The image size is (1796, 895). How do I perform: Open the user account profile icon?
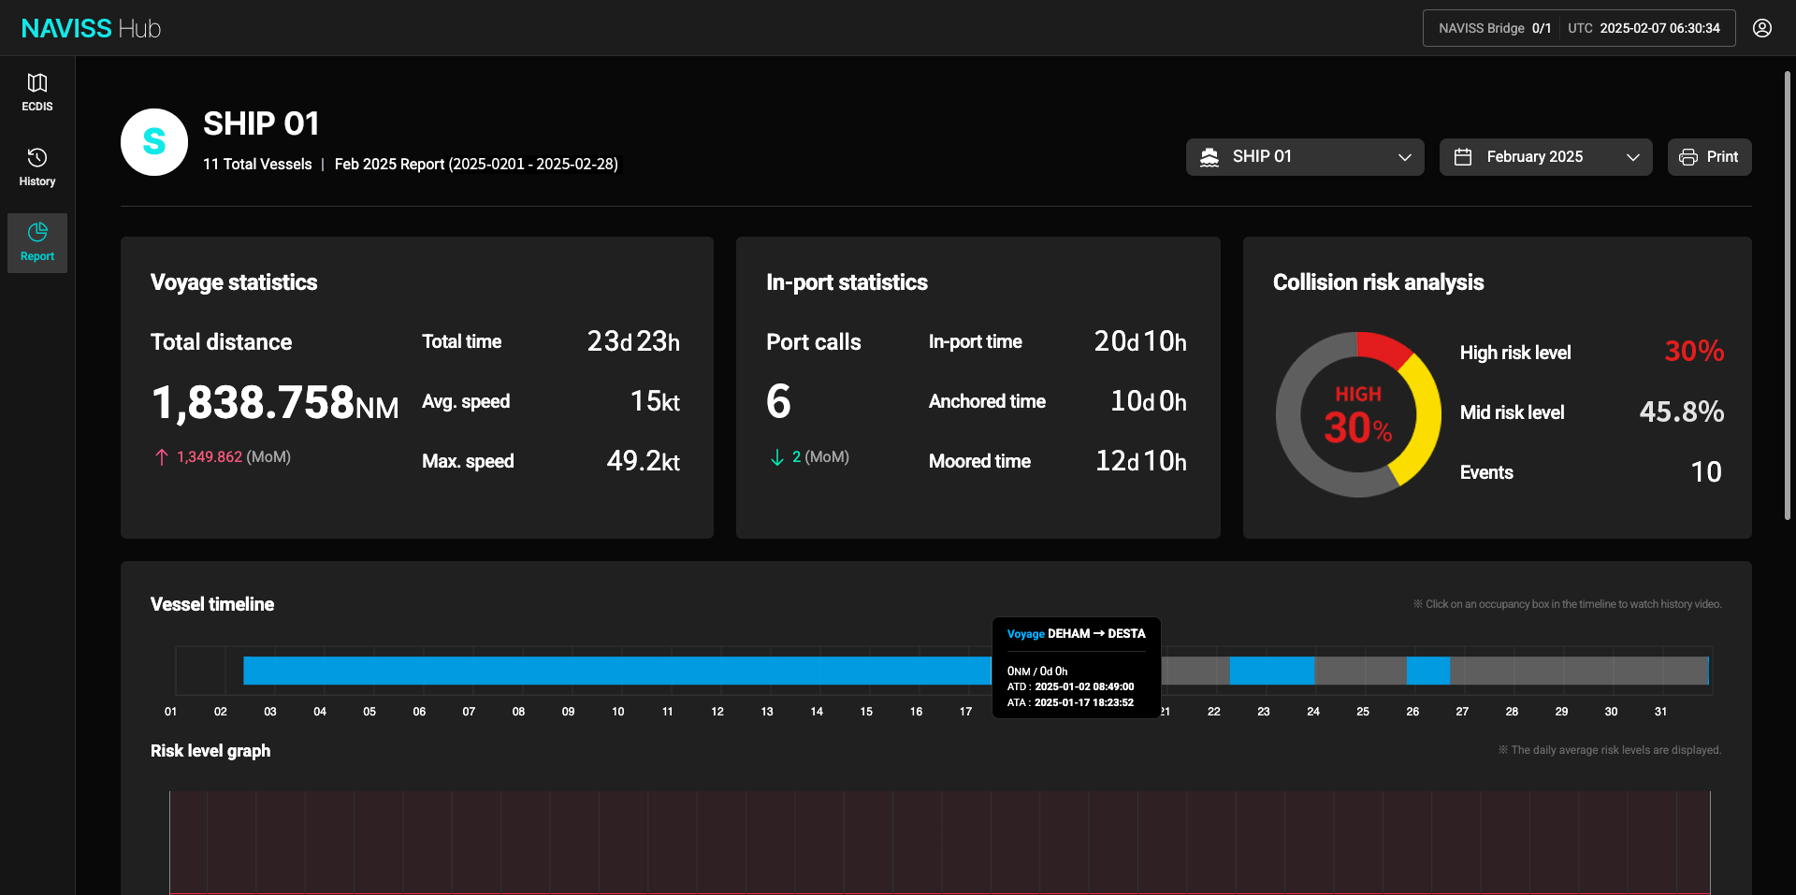[1761, 28]
